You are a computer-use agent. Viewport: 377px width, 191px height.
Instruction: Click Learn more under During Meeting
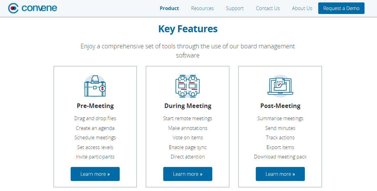(188, 174)
